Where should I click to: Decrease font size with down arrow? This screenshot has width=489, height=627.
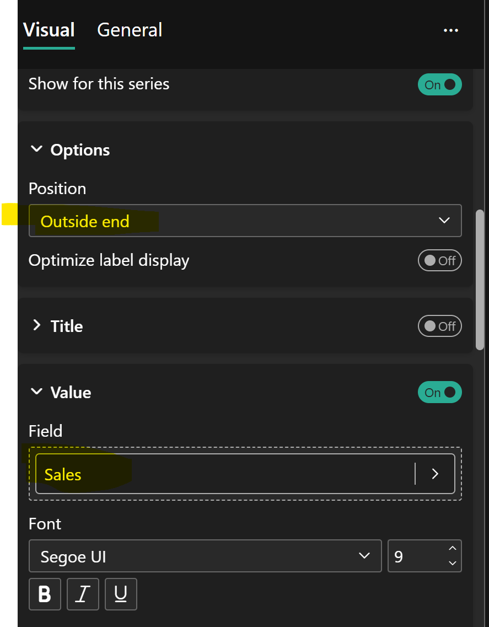pos(452,563)
